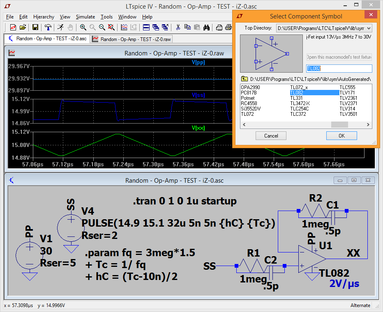Viewport: 383px width, 312px height.
Task: Click the Zoom In magnifier icon
Action: pyautogui.click(x=83, y=28)
